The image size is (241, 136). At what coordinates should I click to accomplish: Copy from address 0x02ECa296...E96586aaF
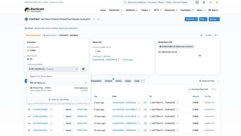pyautogui.click(x=139, y=103)
